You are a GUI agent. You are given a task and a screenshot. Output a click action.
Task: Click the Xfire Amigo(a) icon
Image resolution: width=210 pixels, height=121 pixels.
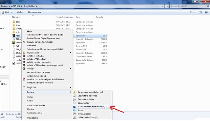tap(74, 114)
